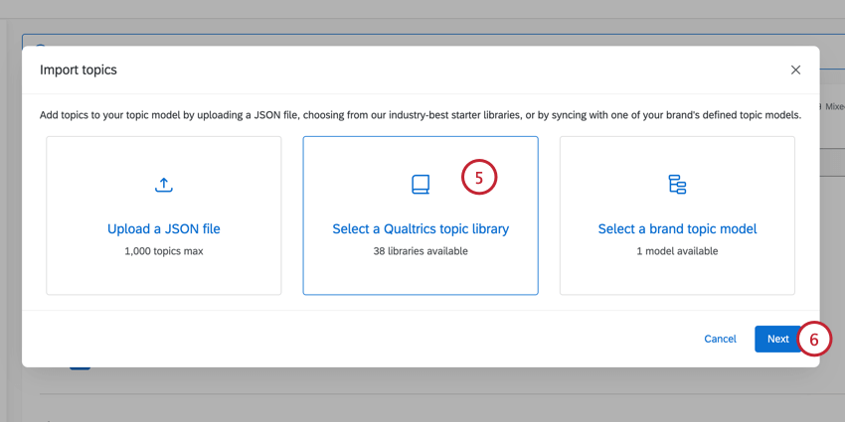Choose the Upload a JSON file link text
The width and height of the screenshot is (845, 422).
[164, 228]
